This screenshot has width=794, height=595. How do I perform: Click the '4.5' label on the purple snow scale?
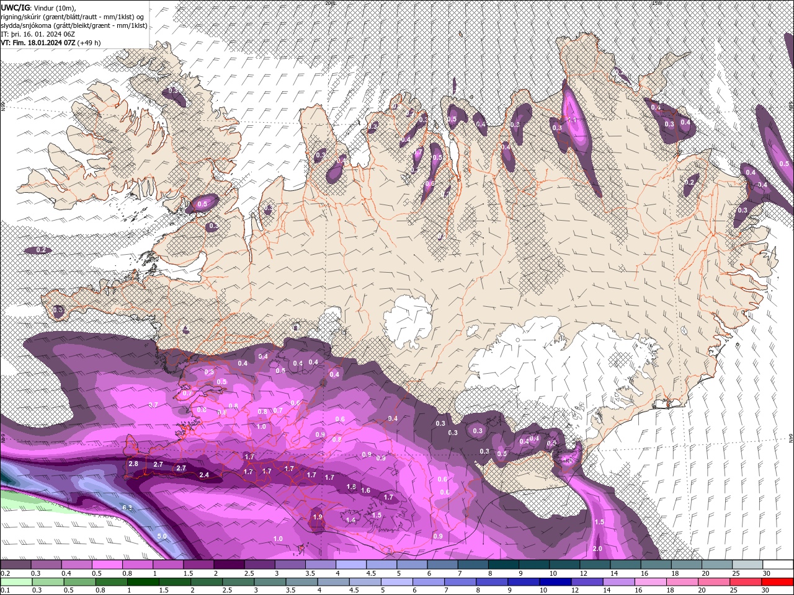[x=371, y=573]
